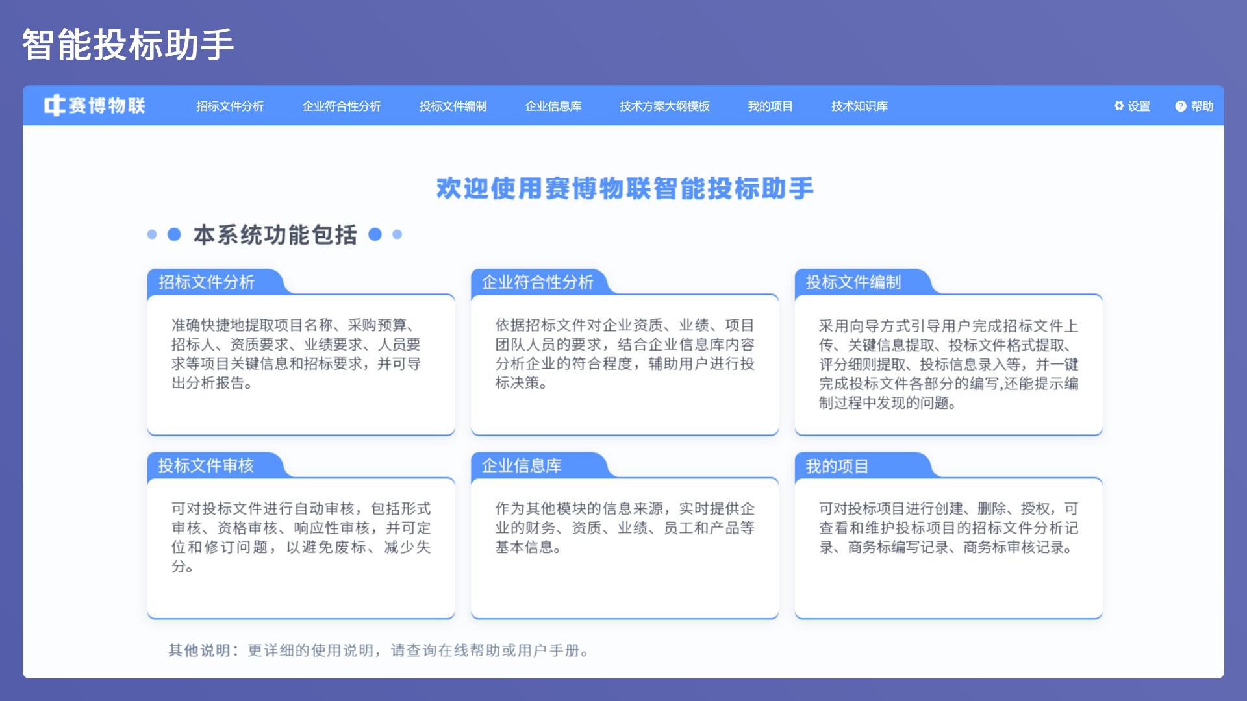This screenshot has width=1247, height=701.
Task: Click the 投标文件审核 card header
Action: coord(206,466)
